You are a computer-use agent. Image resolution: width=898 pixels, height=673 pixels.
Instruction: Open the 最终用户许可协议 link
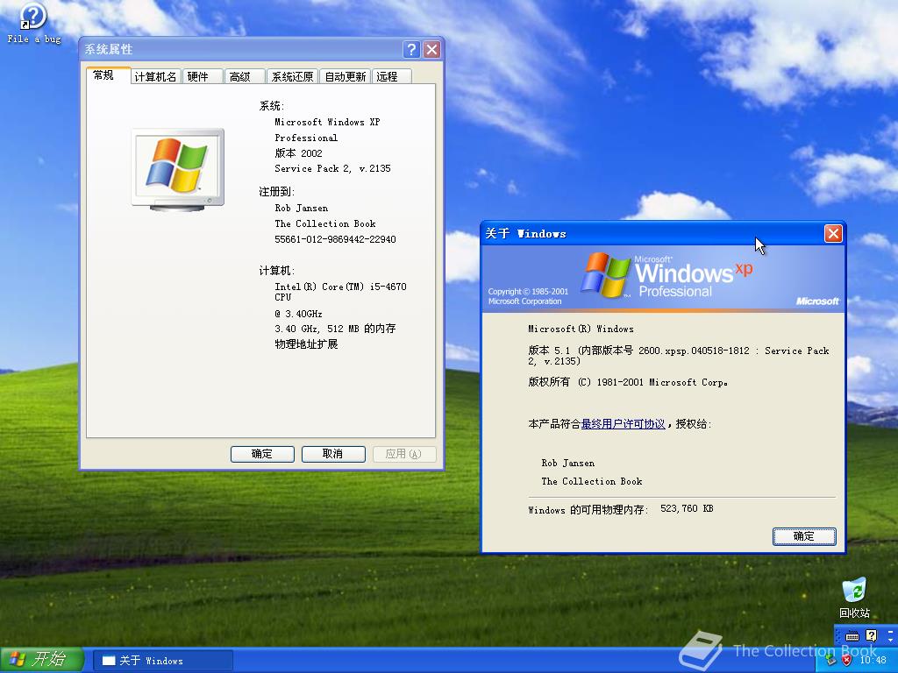624,424
